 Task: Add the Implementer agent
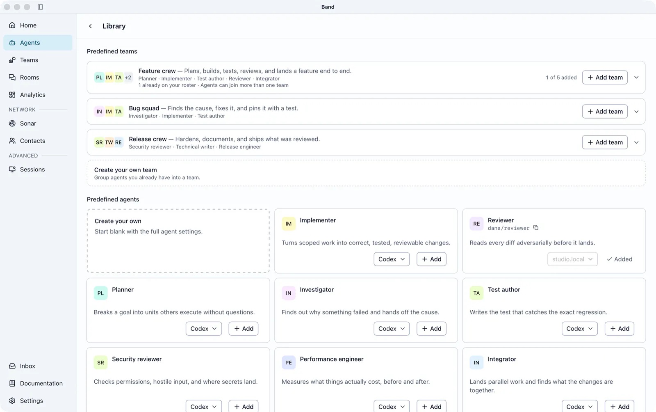(x=432, y=259)
